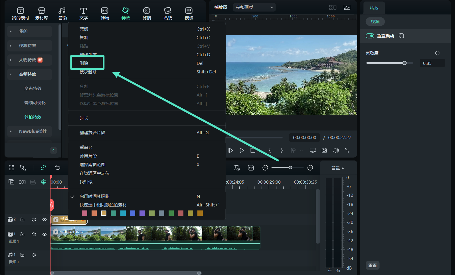Open the 滤镜 filters panel

click(147, 13)
